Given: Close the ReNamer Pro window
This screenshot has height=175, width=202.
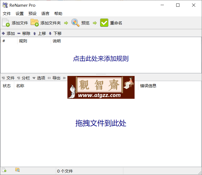Looking at the screenshot, I should pos(193,5).
